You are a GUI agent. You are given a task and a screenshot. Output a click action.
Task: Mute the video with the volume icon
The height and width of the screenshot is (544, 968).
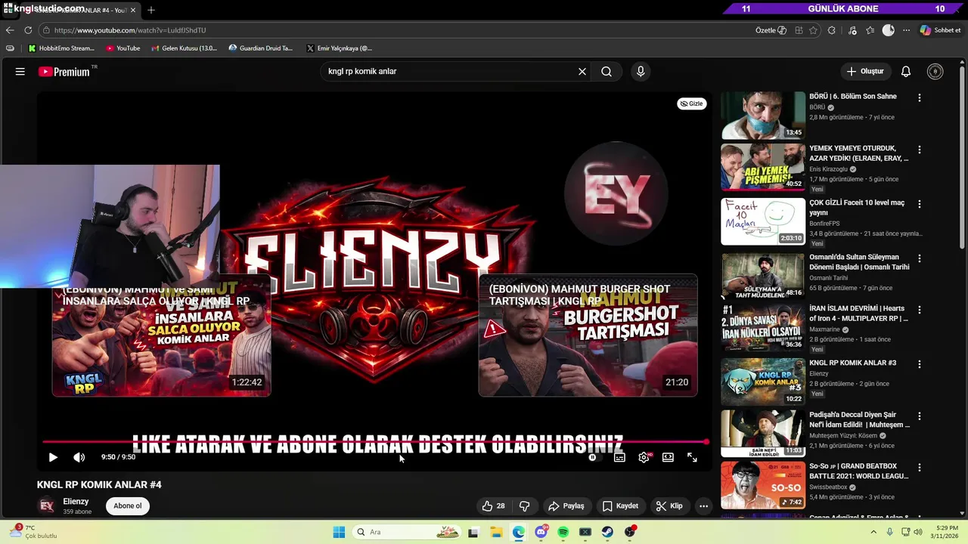tap(79, 457)
